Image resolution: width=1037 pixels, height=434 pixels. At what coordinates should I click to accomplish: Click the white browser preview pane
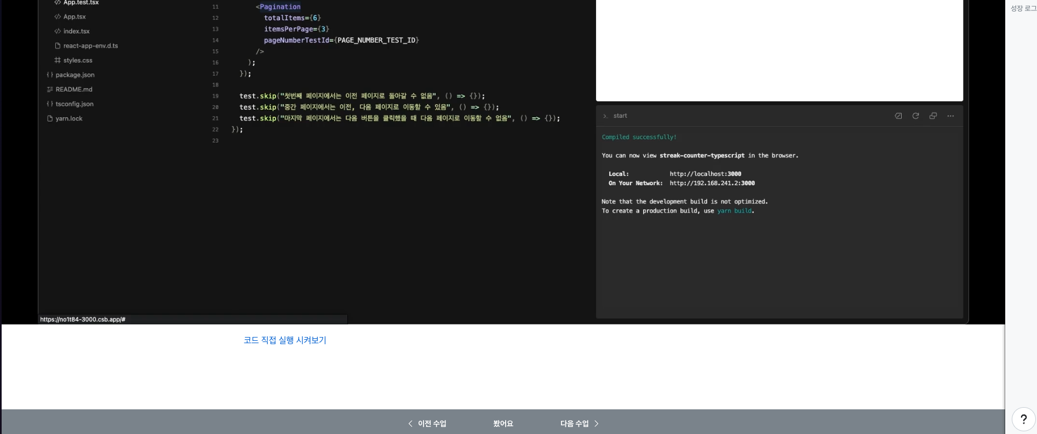coord(779,50)
